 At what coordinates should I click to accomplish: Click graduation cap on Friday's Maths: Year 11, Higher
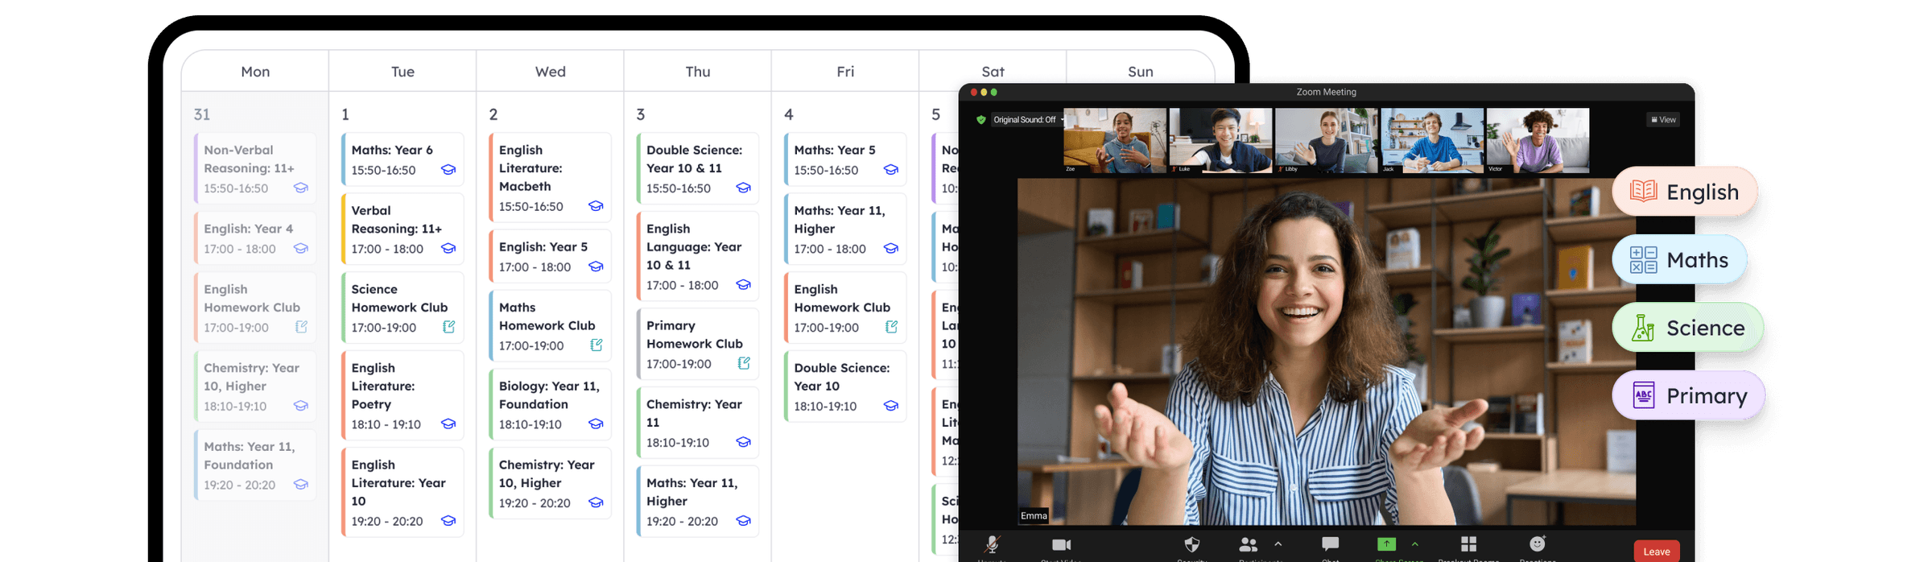[891, 249]
